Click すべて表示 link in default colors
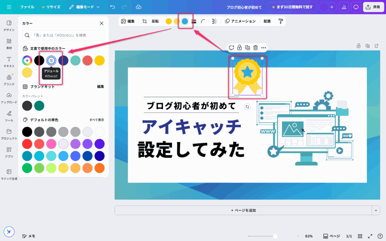Viewport: 386px width, 241px height. 96,120
